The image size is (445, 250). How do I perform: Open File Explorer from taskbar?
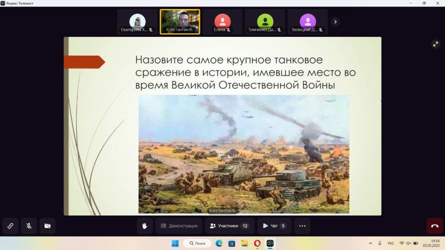tap(245, 243)
